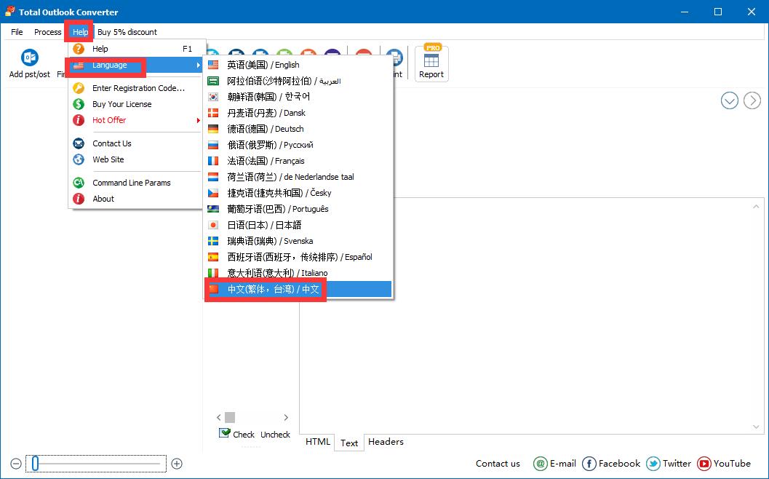Screen dimensions: 769x479
Task: Open the Process menu
Action: point(47,32)
